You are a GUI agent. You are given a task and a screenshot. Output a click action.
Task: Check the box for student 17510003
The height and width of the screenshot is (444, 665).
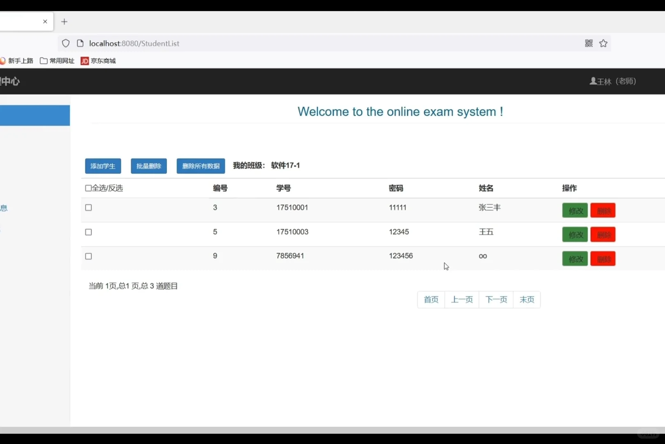click(x=88, y=232)
